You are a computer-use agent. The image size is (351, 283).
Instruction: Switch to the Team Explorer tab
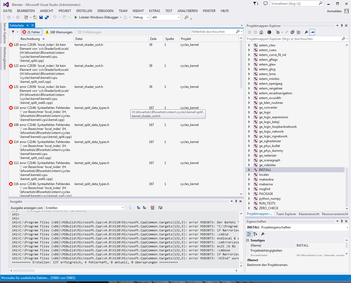click(x=286, y=214)
